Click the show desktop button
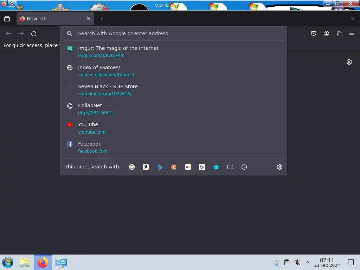 pyautogui.click(x=351, y=262)
